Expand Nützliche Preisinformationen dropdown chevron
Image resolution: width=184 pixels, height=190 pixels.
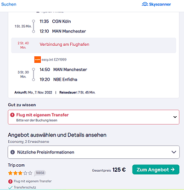point(174,152)
